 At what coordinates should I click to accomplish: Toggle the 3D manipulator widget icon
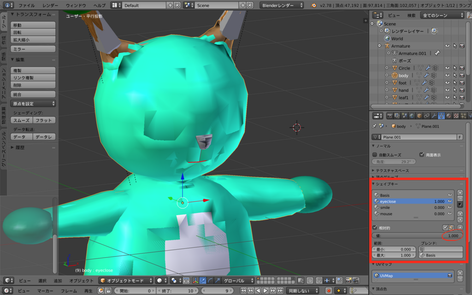pyautogui.click(x=195, y=281)
